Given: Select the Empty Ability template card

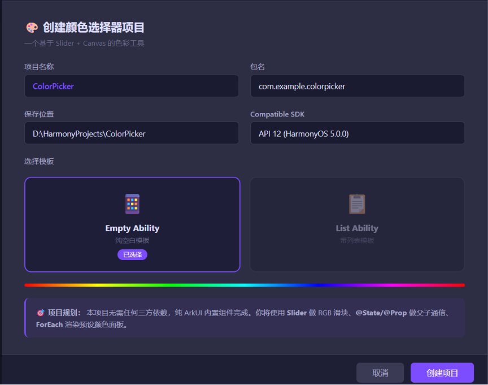Looking at the screenshot, I should coord(132,224).
